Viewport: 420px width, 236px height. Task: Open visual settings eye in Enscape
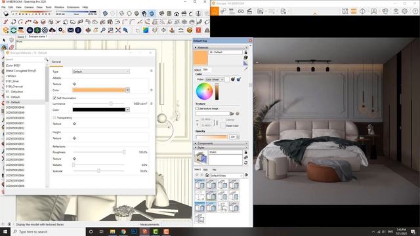click(396, 11)
